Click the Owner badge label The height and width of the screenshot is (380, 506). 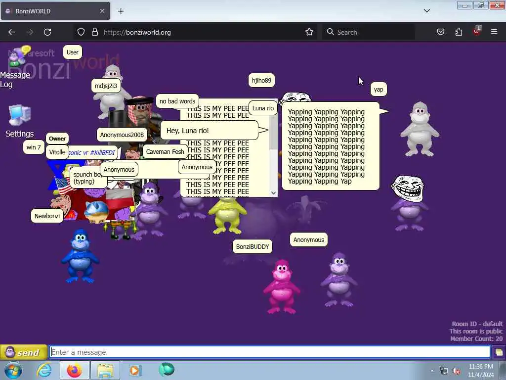57,139
